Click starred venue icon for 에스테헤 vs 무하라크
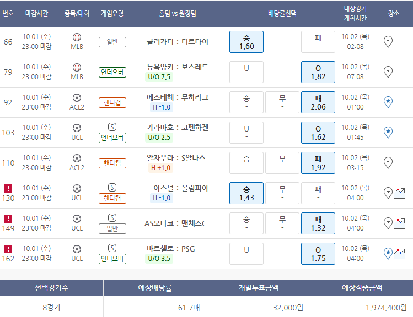Screen dimensions: 413x317 [x=388, y=102]
